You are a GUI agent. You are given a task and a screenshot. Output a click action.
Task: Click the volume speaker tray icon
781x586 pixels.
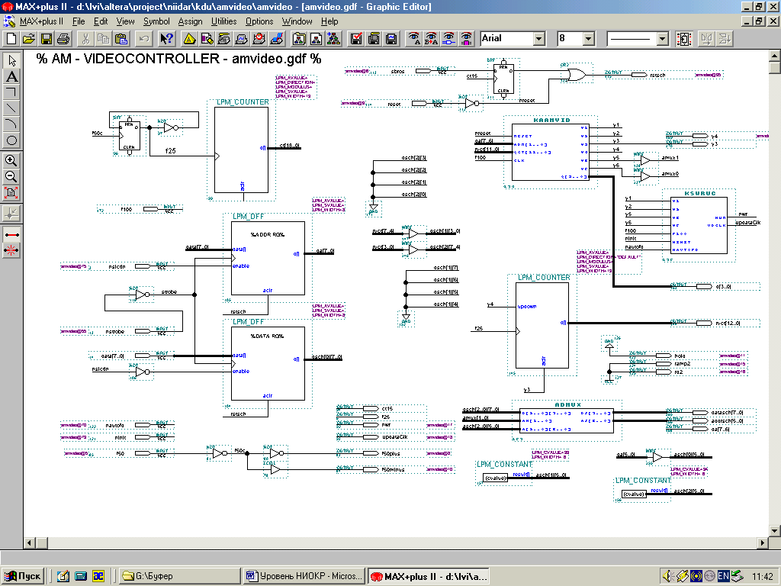pyautogui.click(x=667, y=576)
